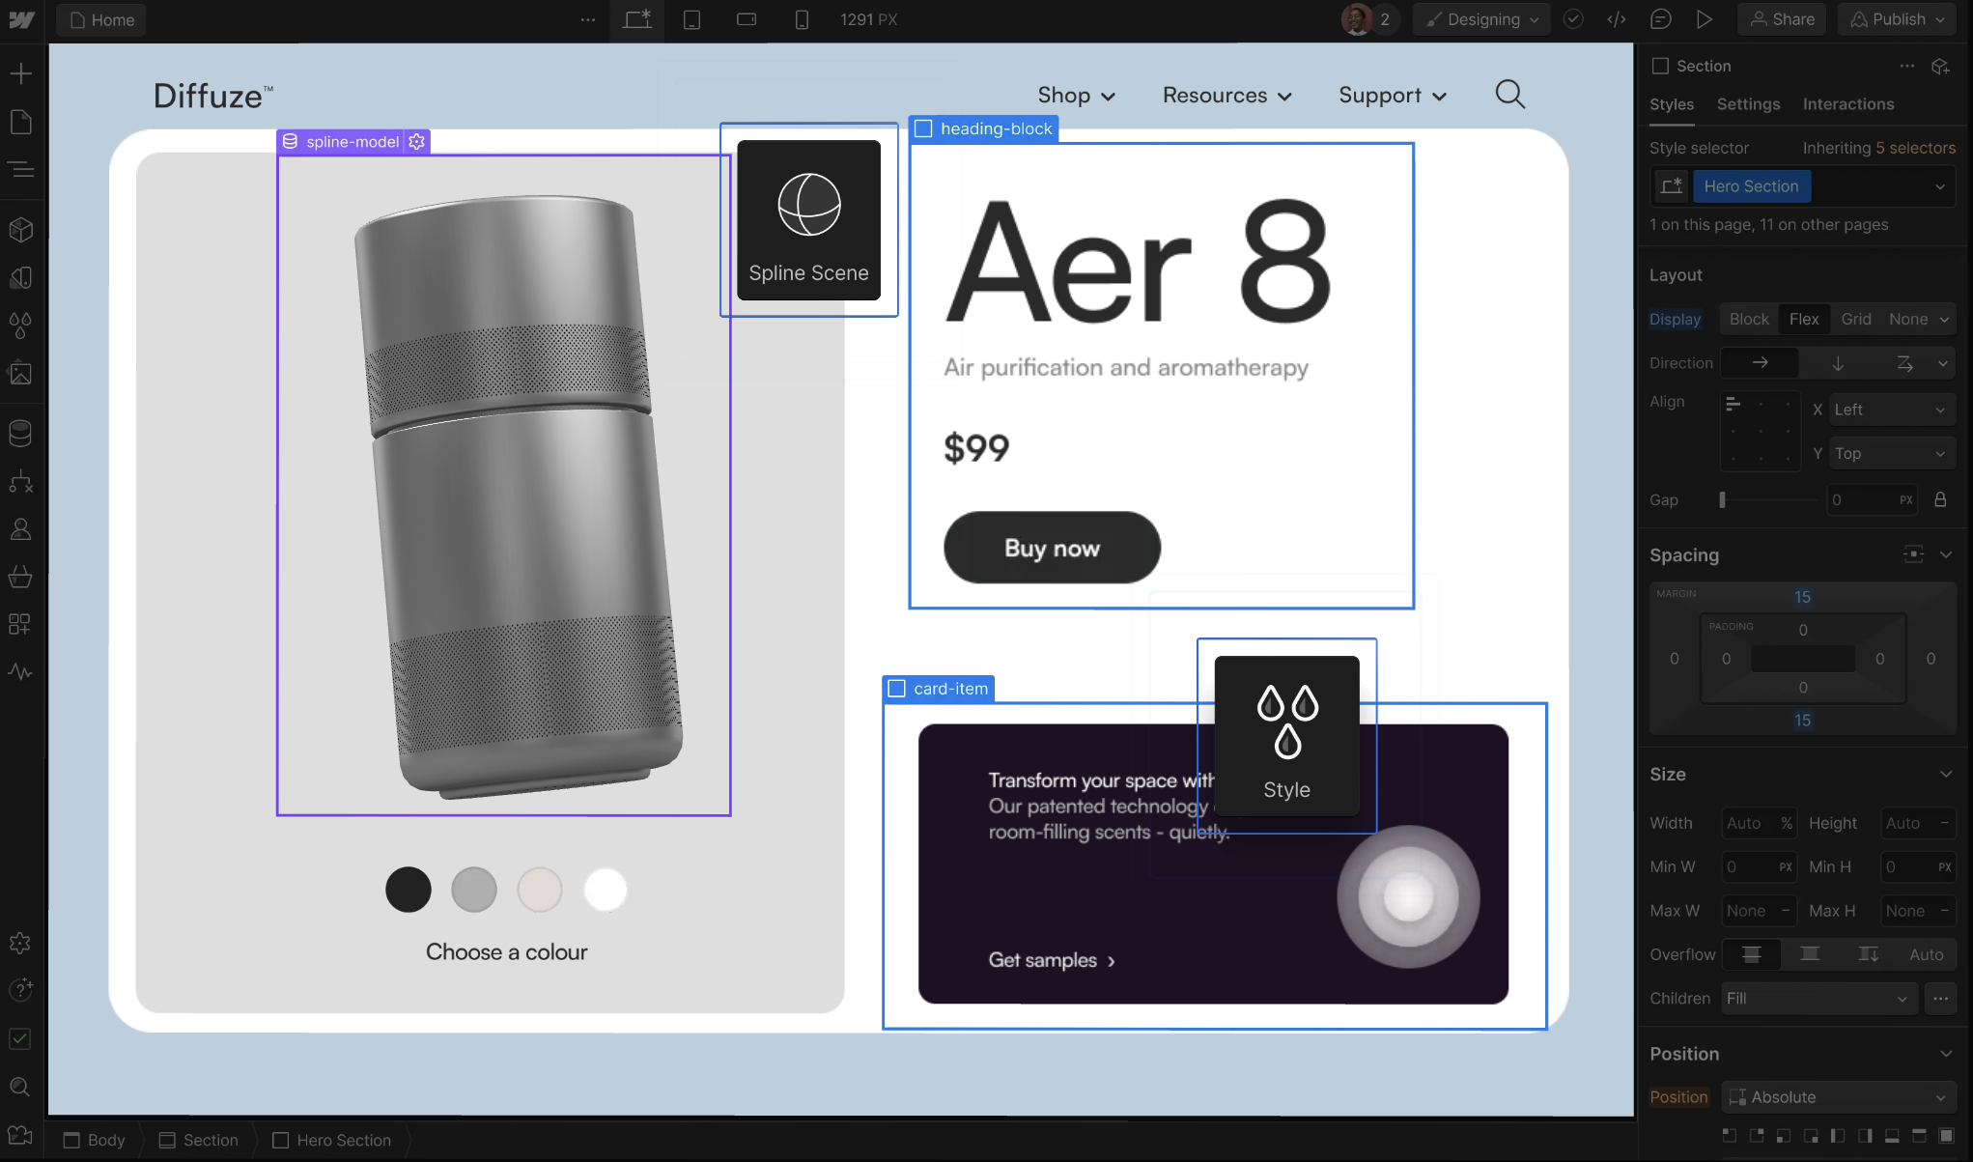Click the Publish button
This screenshot has width=1973, height=1162.
point(1898,19)
